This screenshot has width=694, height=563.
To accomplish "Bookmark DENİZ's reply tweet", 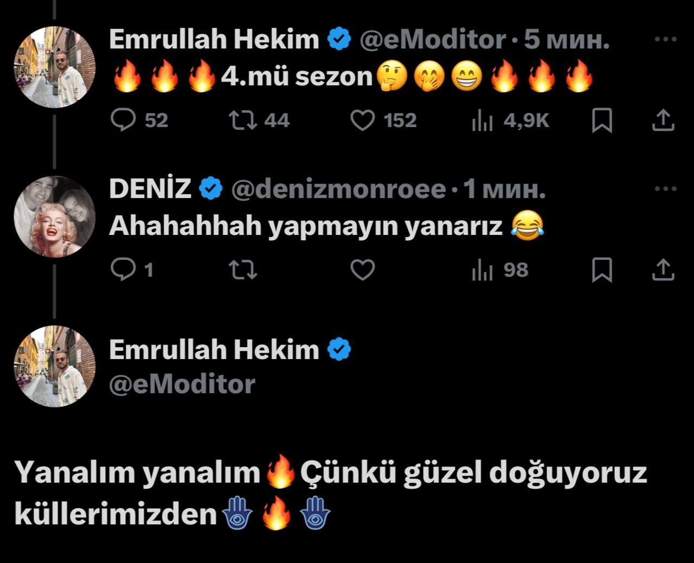I will click(x=602, y=270).
